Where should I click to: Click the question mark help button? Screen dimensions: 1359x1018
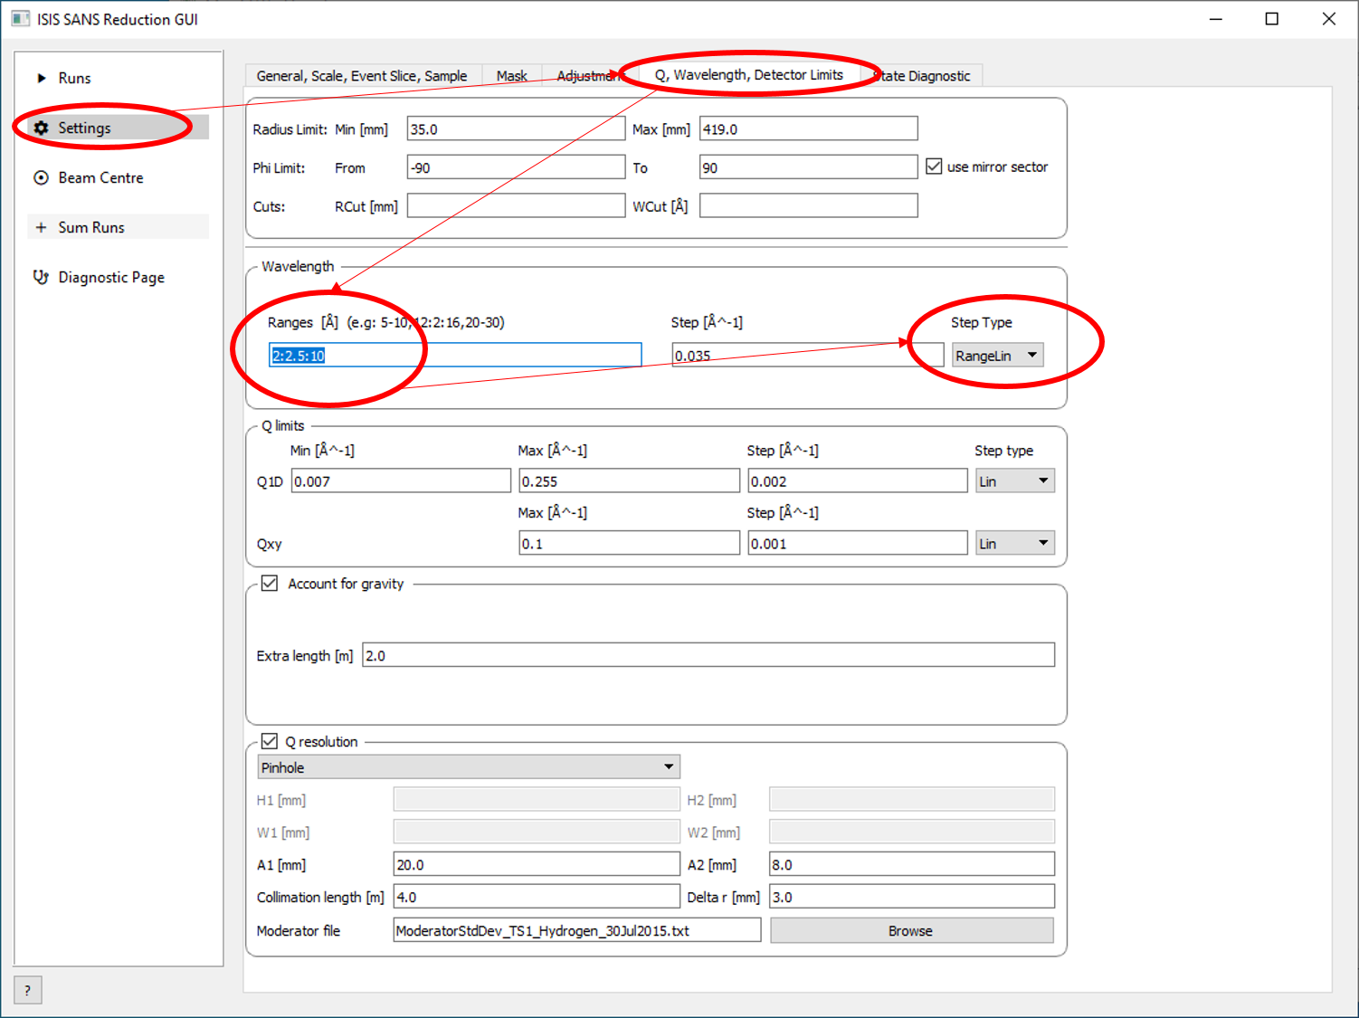tap(27, 990)
